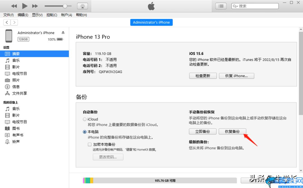Focus the 搜索 search field
The width and height of the screenshot is (303, 188).
pyautogui.click(x=255, y=6)
